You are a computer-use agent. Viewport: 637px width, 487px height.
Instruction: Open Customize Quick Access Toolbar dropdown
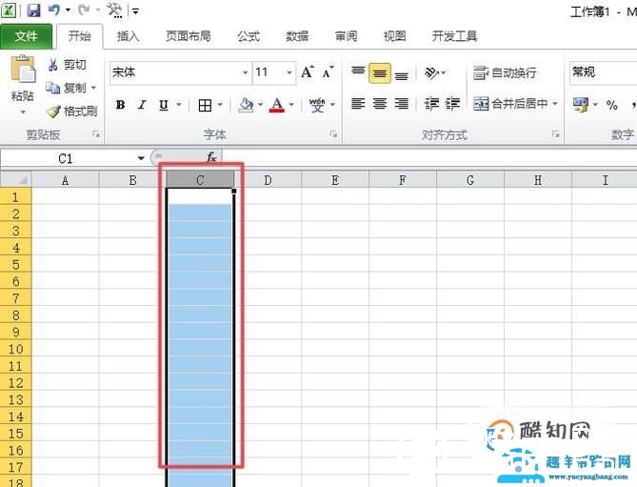(135, 11)
